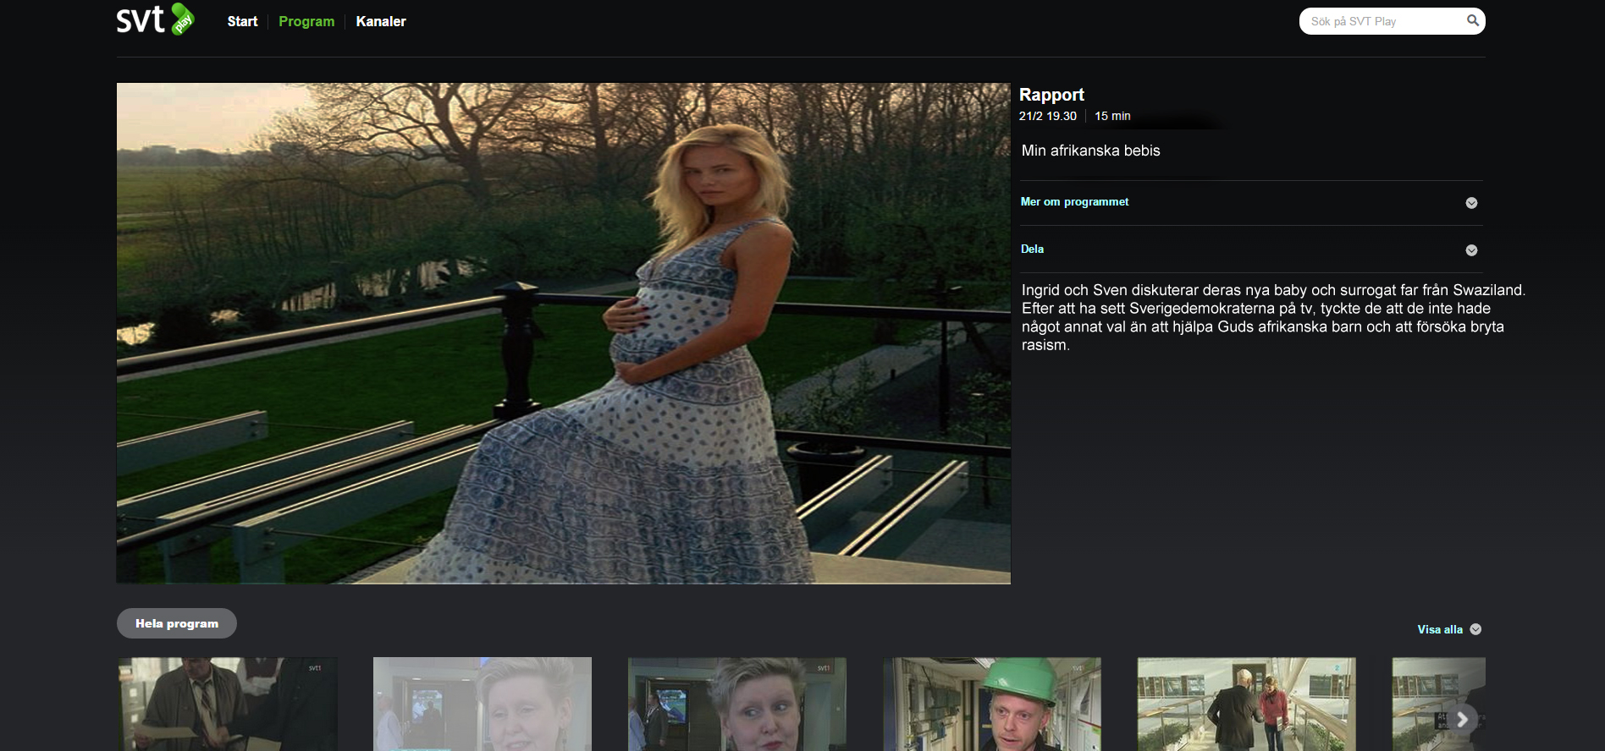The width and height of the screenshot is (1605, 751).
Task: Click the next arrow on thumbnail carousel
Action: click(1462, 720)
